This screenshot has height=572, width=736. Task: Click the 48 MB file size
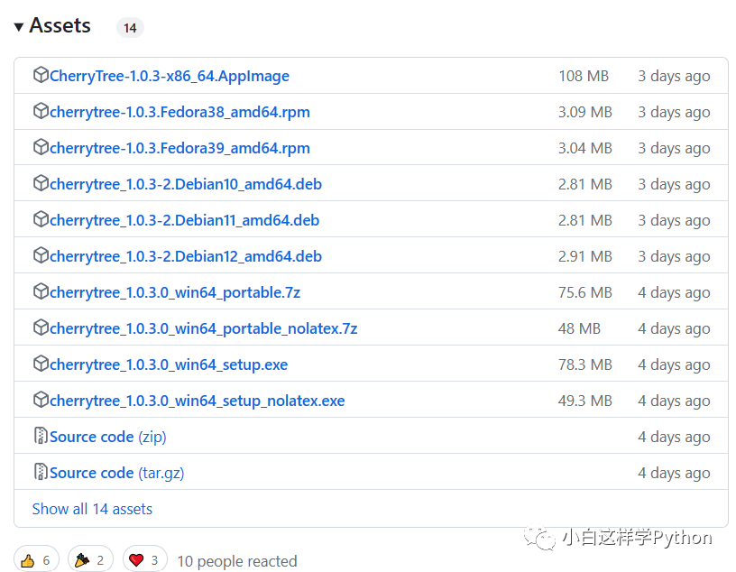click(579, 328)
